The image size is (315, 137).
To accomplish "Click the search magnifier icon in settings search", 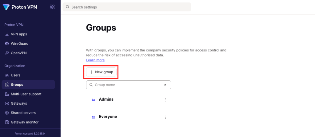I will [x=68, y=7].
